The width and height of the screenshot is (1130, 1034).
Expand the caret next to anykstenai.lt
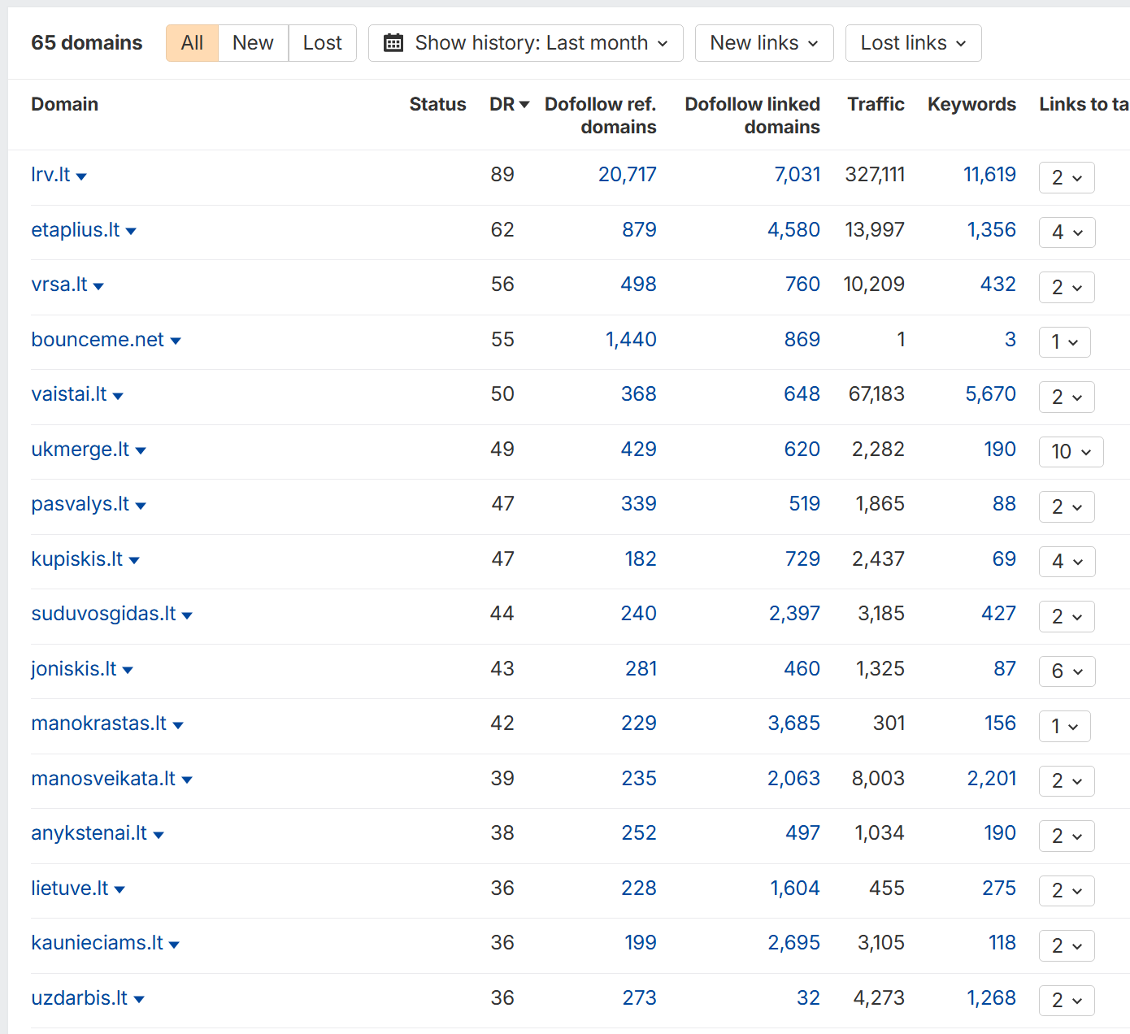[159, 835]
